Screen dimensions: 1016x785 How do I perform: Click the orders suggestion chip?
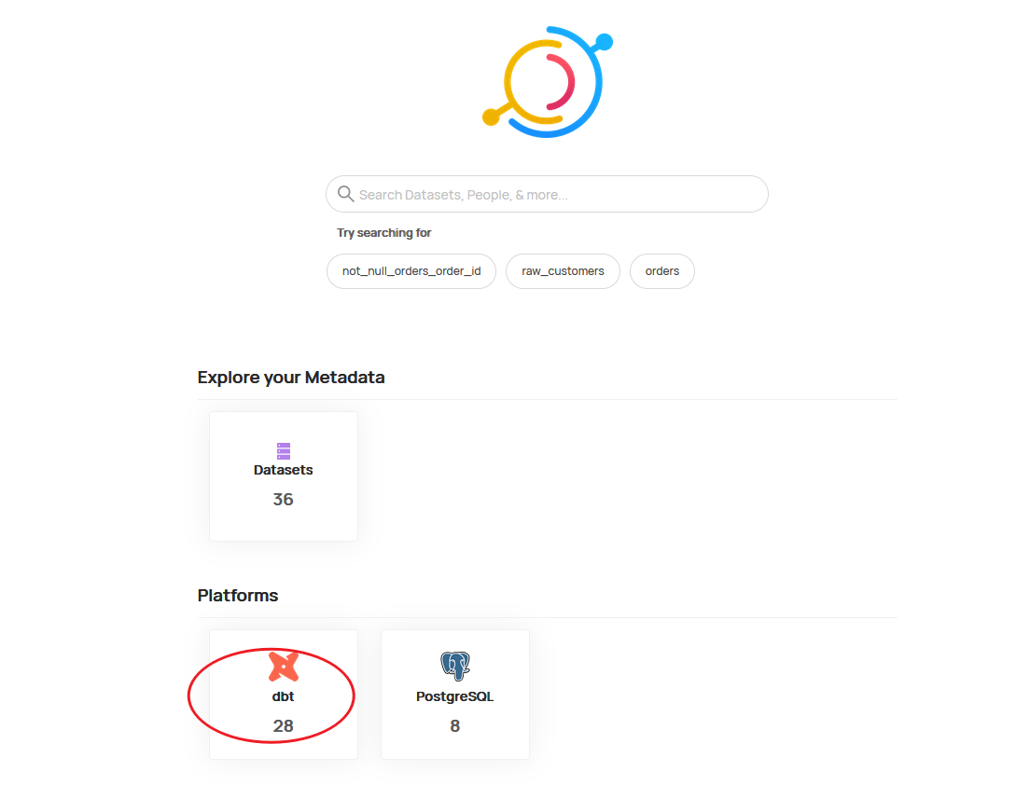tap(661, 270)
